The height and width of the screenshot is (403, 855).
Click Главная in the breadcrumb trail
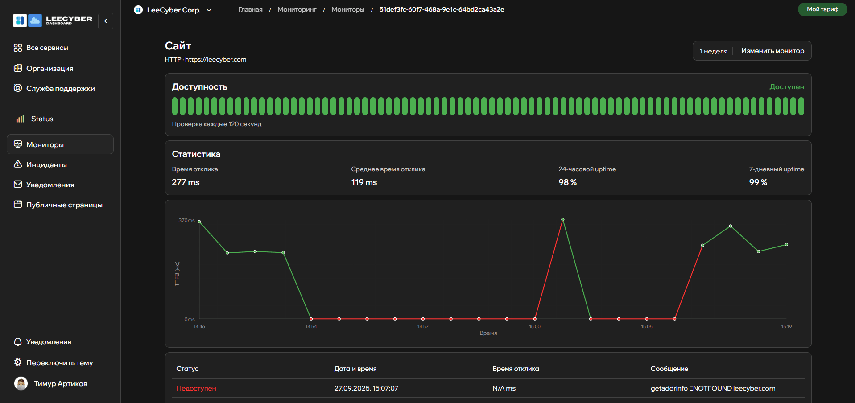click(250, 9)
